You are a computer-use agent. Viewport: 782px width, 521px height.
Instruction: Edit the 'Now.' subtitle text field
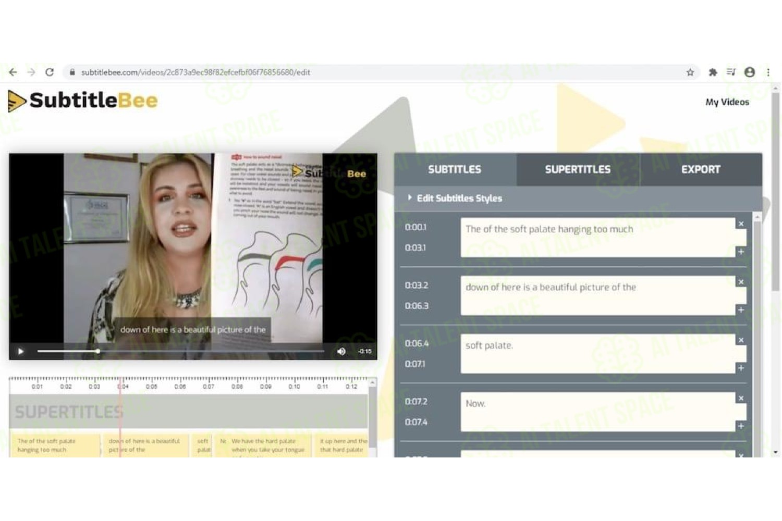tap(598, 412)
